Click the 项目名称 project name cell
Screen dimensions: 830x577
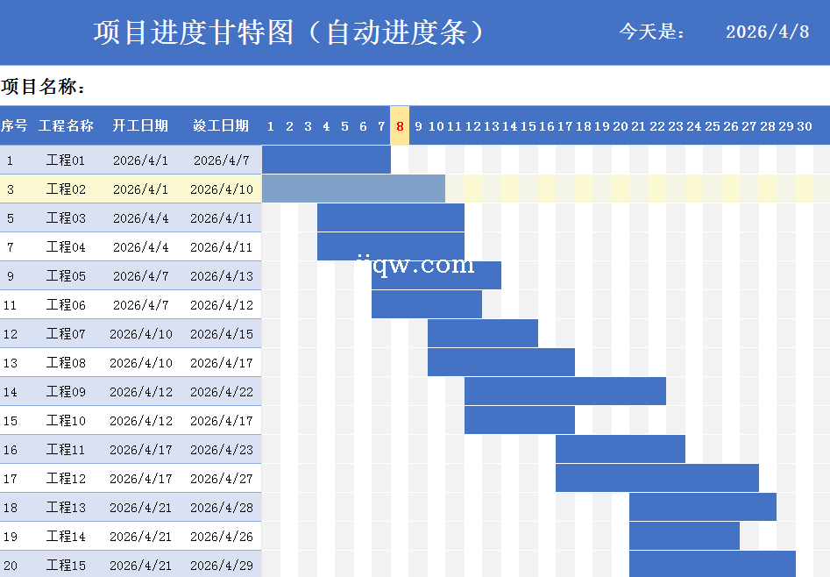44,87
